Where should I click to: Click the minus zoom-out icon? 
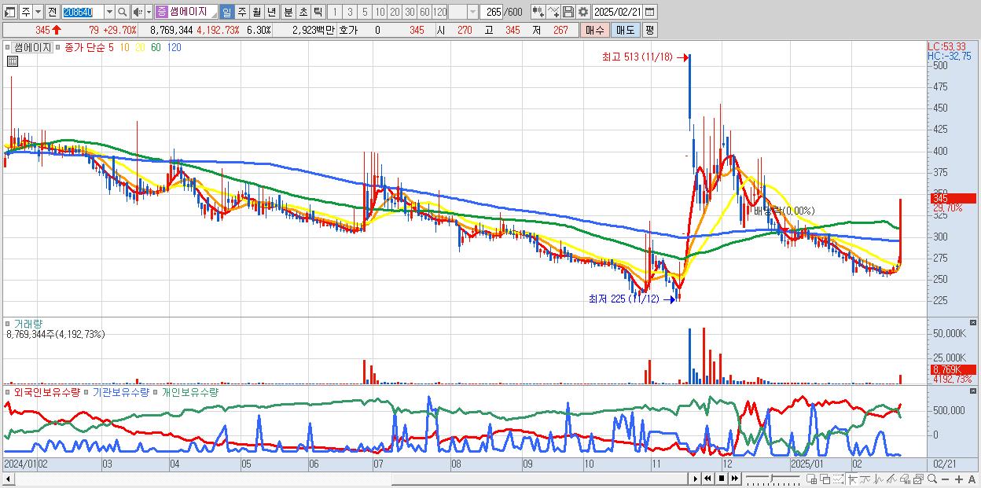pos(945,479)
